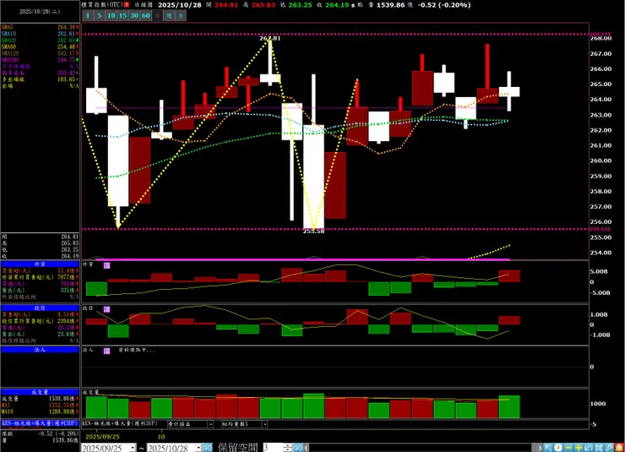Click the 255.58 low price label on chart

click(313, 231)
